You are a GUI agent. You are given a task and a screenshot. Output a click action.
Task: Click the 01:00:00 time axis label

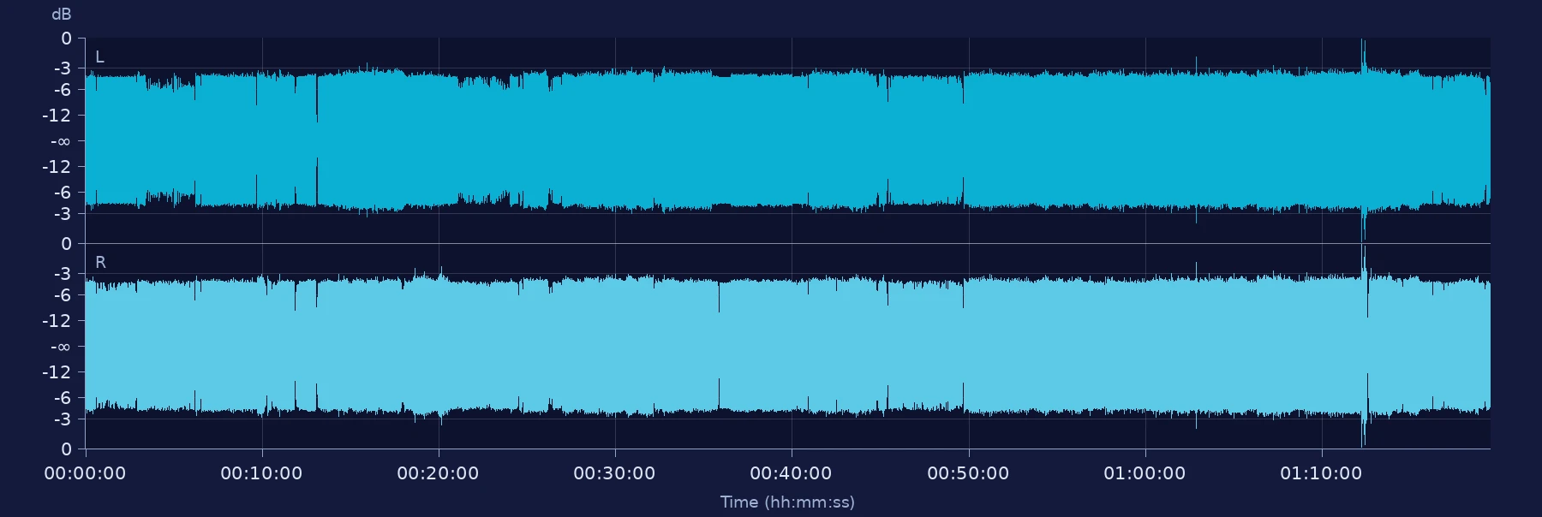tap(1145, 473)
